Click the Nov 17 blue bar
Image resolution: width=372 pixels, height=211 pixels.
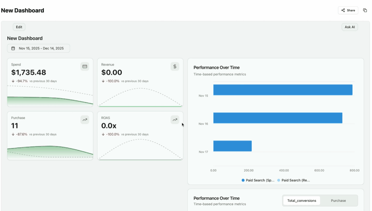[x=232, y=146]
